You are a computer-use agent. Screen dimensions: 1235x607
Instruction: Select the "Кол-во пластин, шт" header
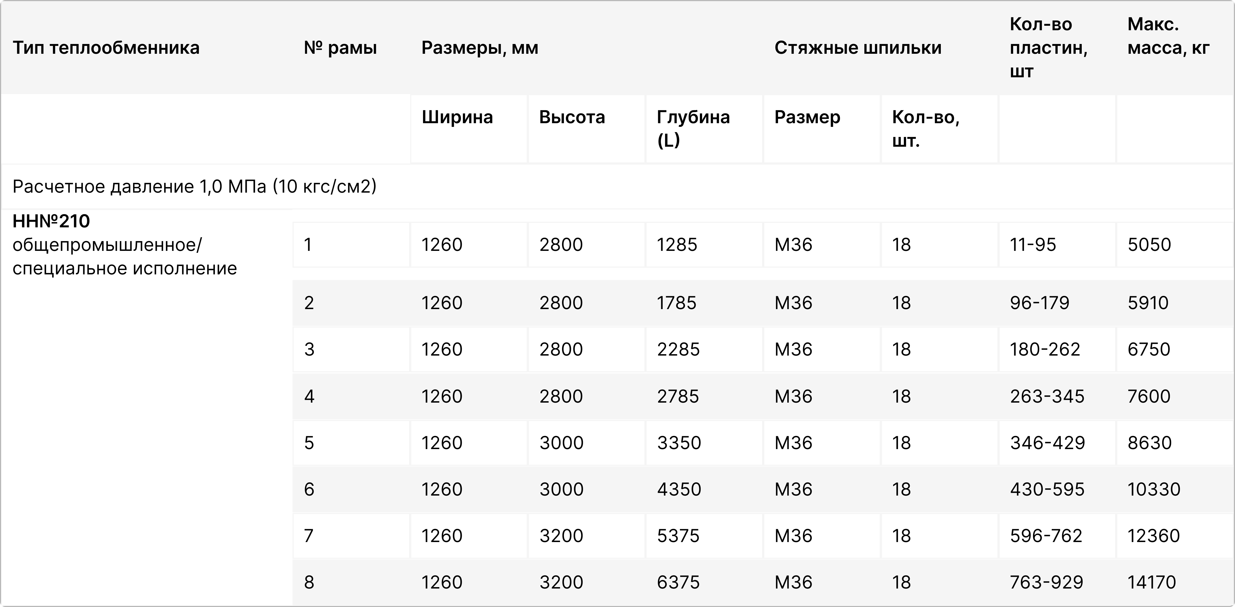[x=1048, y=48]
